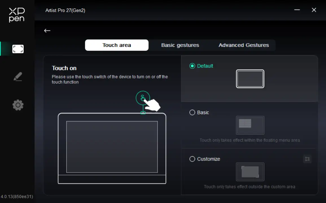Open the pen settings sidebar icon

click(x=18, y=77)
